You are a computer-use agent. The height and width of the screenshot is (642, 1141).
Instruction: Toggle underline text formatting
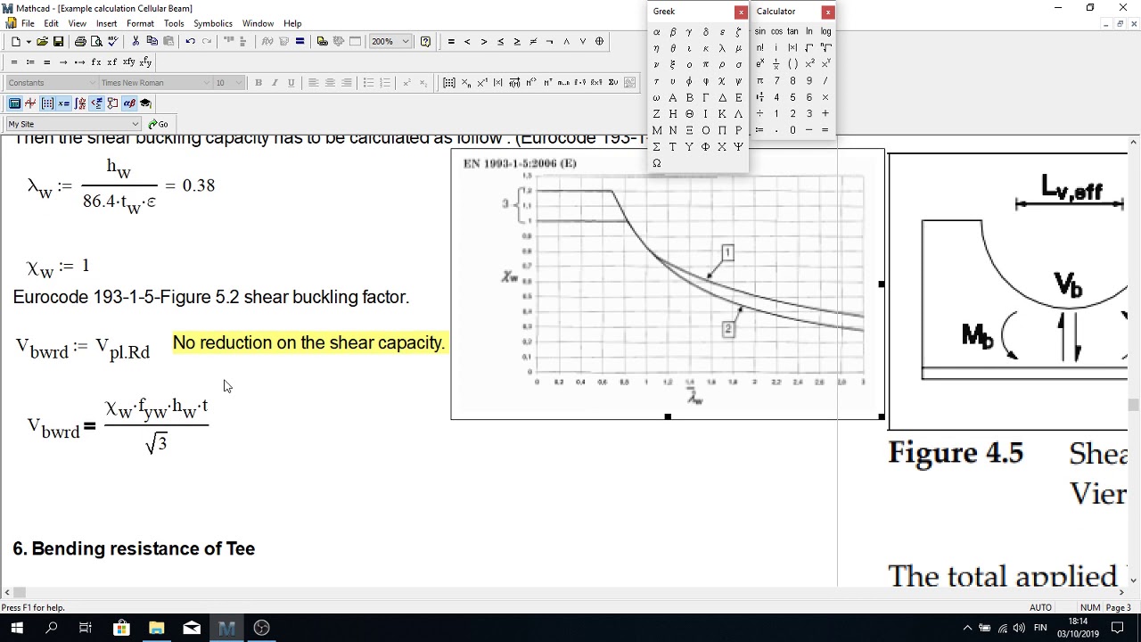click(291, 83)
